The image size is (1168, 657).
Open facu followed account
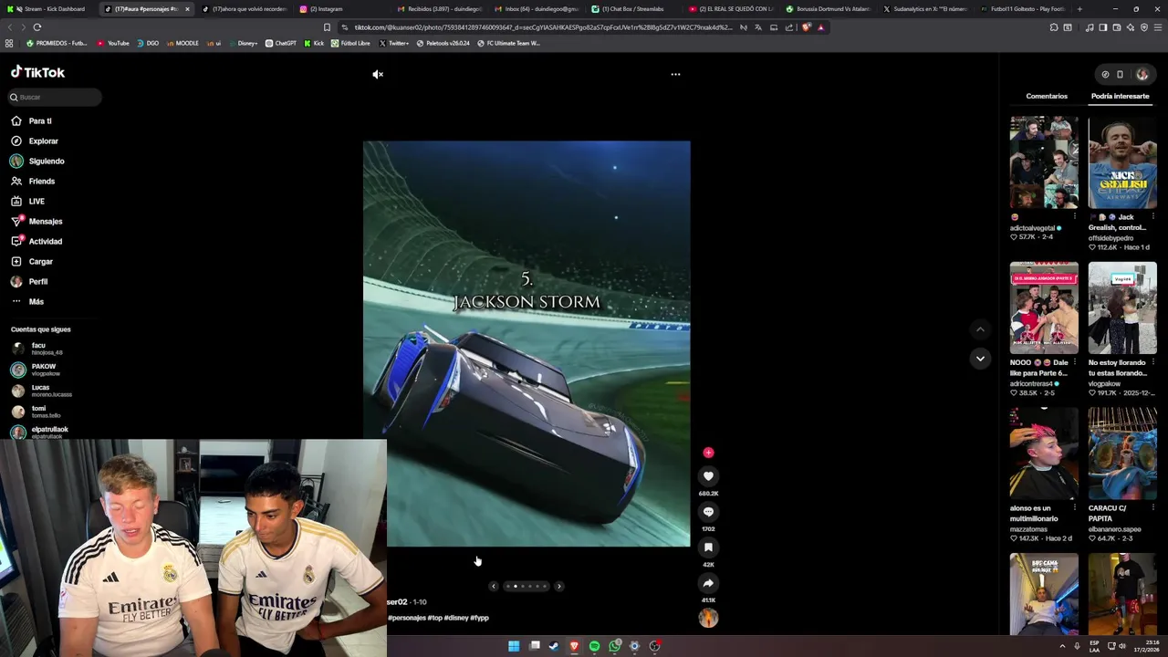(x=38, y=349)
